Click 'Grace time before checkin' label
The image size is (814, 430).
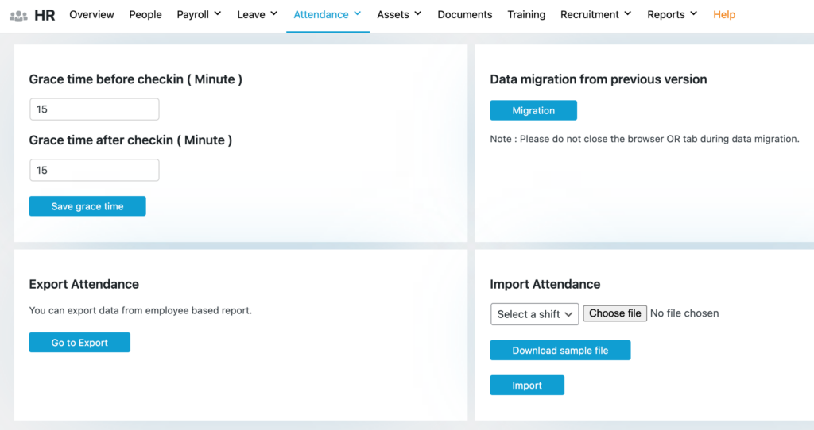[135, 79]
